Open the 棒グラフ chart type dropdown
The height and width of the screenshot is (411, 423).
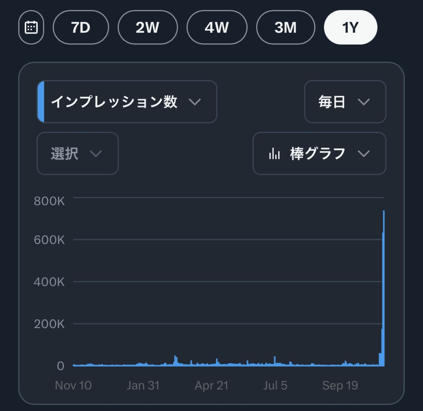point(319,153)
